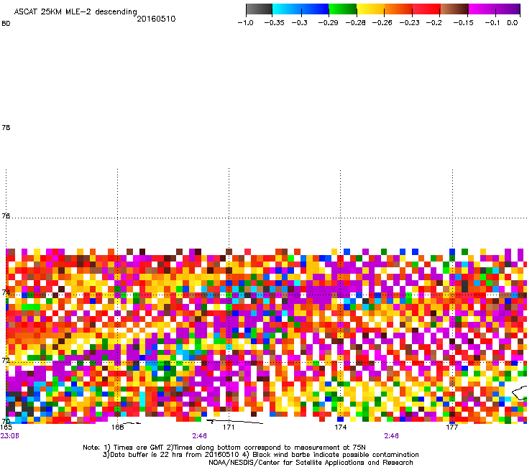The width and height of the screenshot is (532, 467).
Task: Click the '-0.2' color scale label
Action: point(434,23)
